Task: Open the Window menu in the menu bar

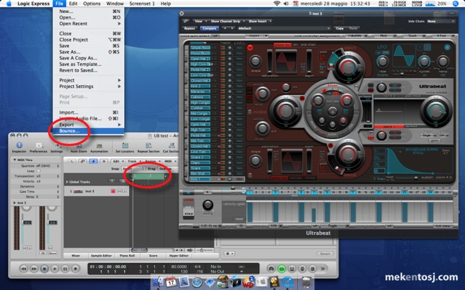Action: [x=115, y=4]
